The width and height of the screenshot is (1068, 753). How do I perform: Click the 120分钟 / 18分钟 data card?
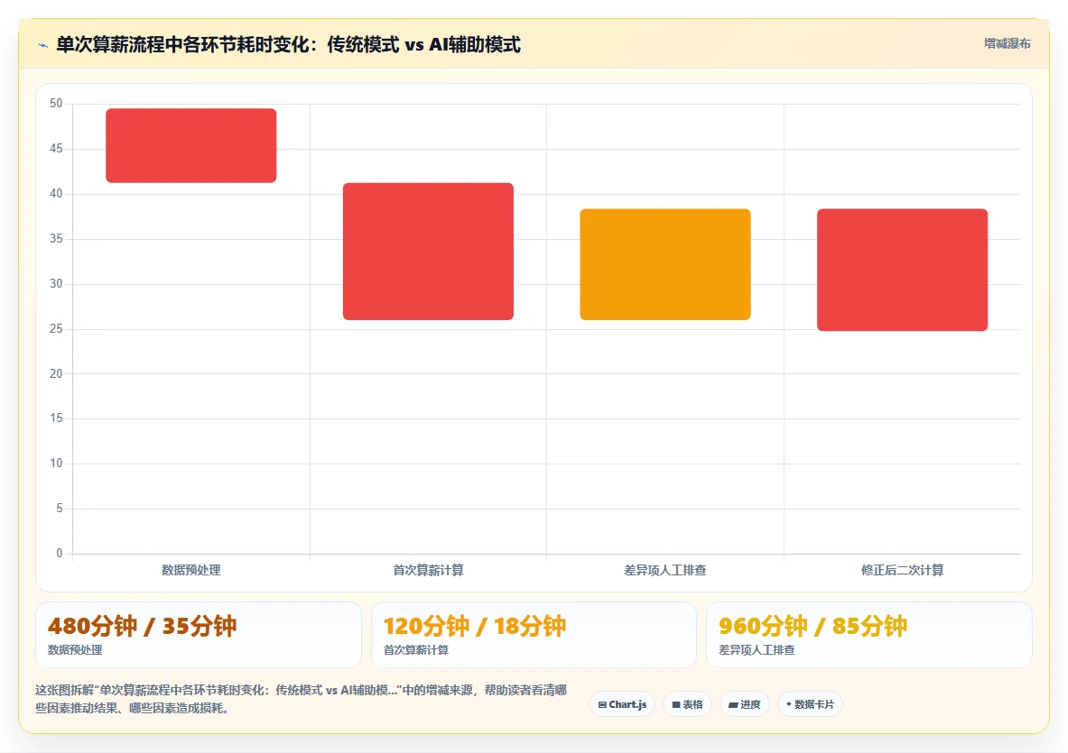534,635
